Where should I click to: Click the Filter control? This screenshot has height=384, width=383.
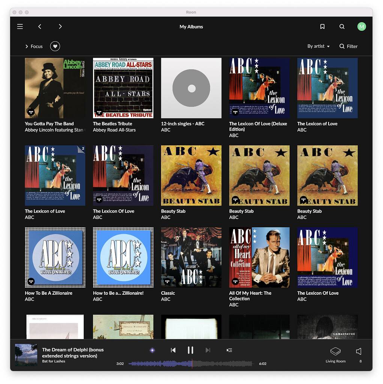348,46
